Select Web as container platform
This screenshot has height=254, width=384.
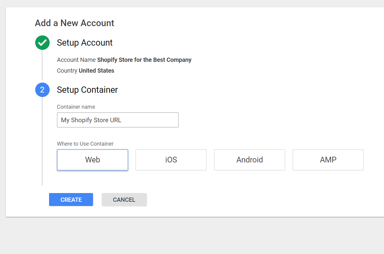[92, 160]
